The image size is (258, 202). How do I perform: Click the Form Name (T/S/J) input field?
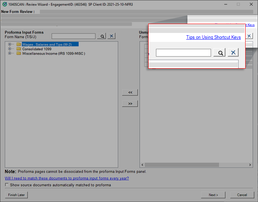pyautogui.click(x=74, y=36)
